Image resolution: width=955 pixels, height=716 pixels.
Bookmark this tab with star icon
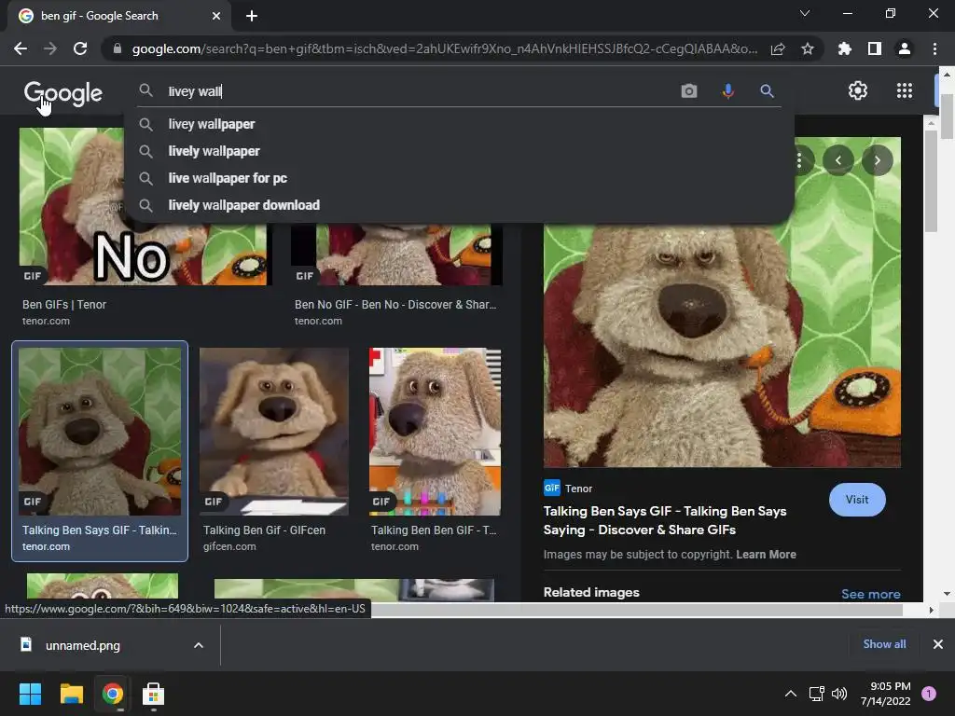click(807, 48)
